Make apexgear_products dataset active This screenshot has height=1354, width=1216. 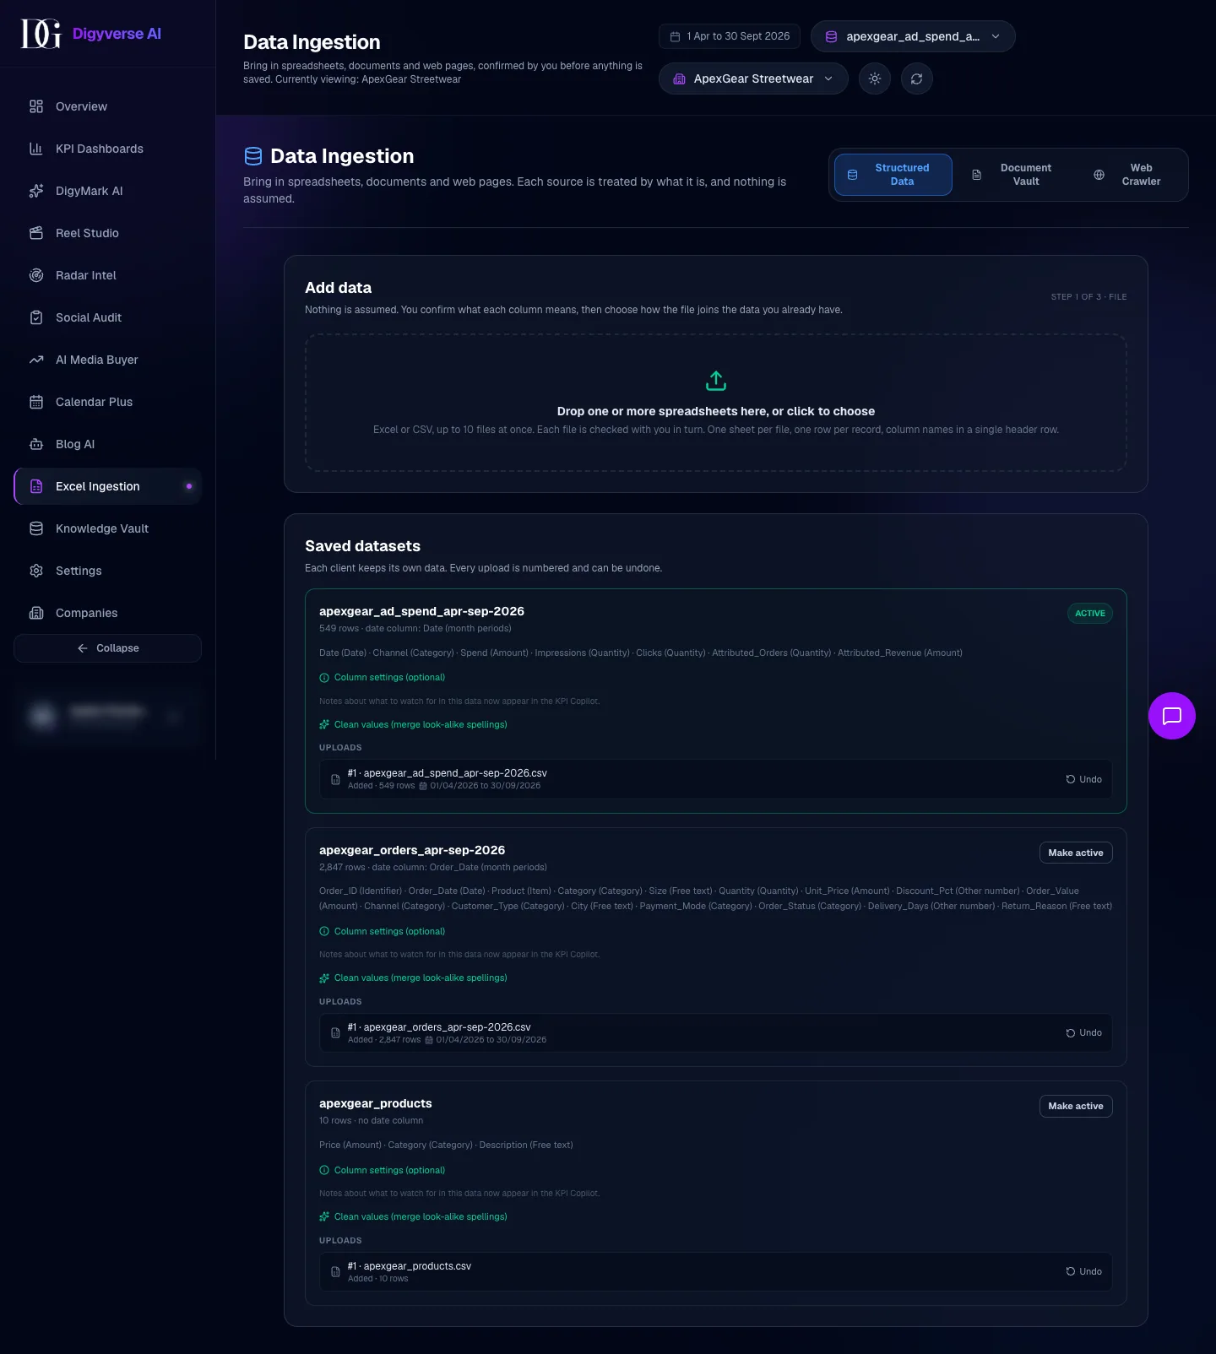click(1076, 1106)
